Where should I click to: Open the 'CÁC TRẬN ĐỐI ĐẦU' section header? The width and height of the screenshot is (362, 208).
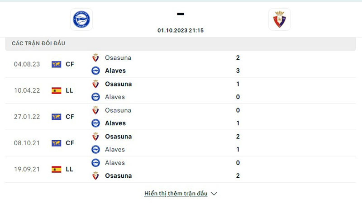(x=38, y=43)
